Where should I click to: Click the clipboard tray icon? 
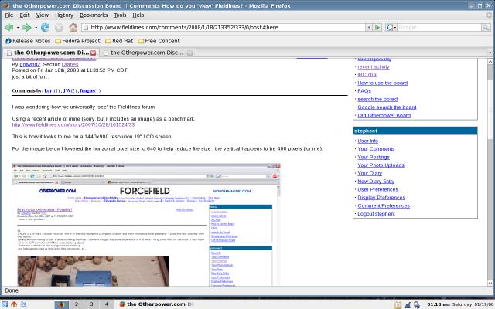(x=398, y=304)
